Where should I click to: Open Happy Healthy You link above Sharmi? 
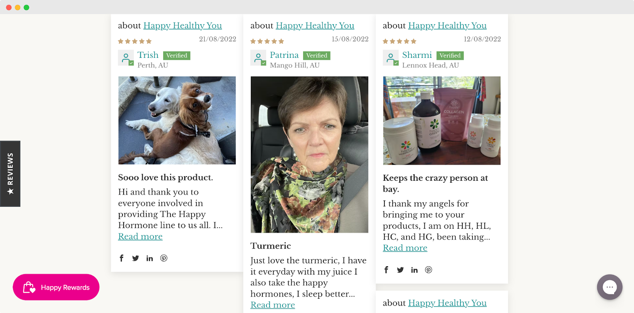pos(447,26)
